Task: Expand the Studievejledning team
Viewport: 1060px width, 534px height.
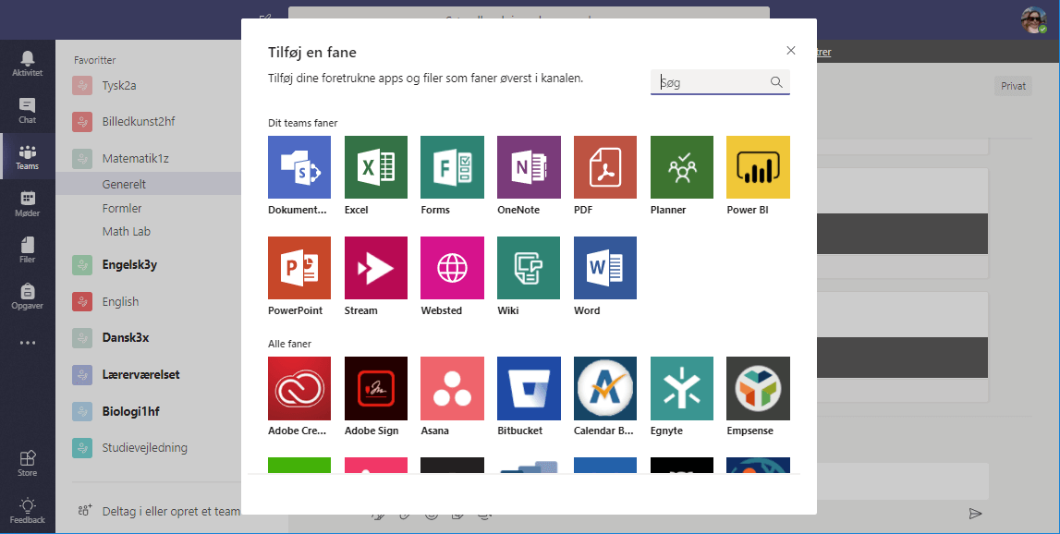Action: (x=145, y=447)
